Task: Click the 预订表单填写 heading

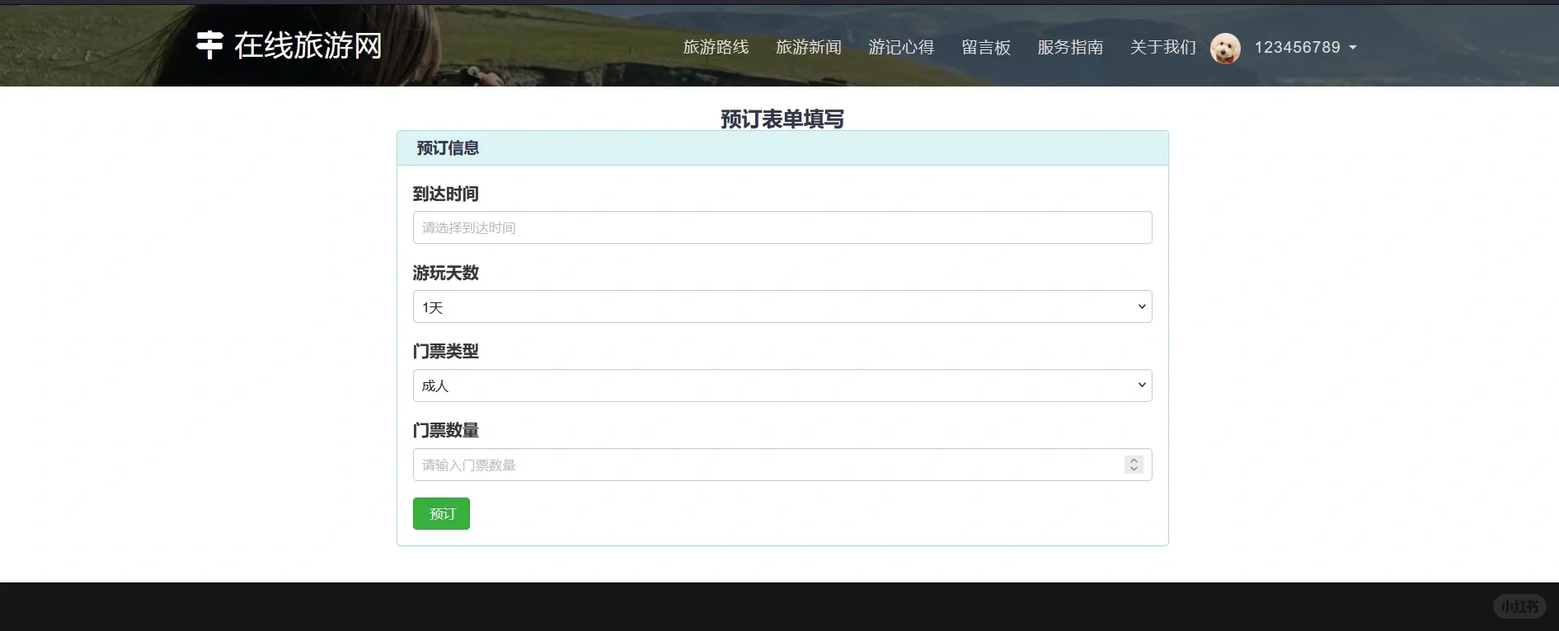Action: pos(782,119)
